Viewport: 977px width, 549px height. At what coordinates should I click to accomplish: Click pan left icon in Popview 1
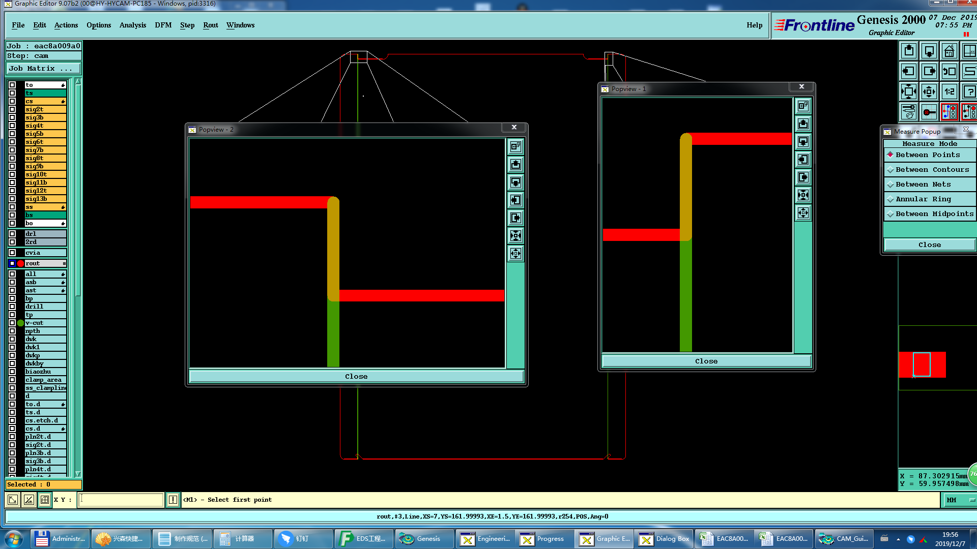803,160
